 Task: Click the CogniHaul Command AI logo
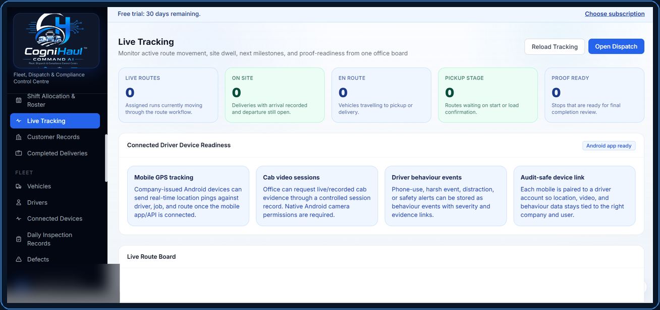point(56,41)
